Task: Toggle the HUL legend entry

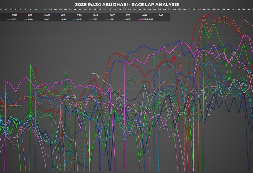Action: click(112, 19)
